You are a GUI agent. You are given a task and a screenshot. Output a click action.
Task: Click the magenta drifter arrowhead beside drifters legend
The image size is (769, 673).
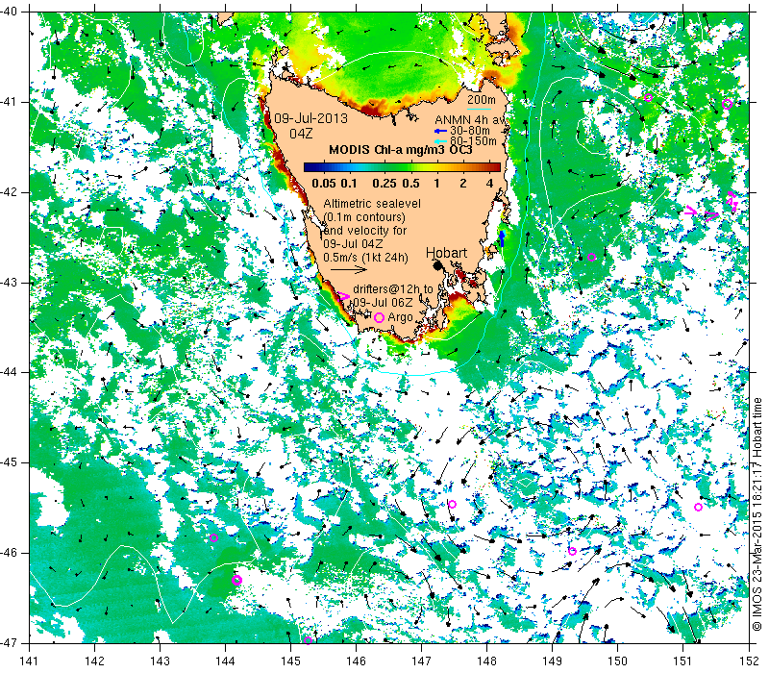344,296
